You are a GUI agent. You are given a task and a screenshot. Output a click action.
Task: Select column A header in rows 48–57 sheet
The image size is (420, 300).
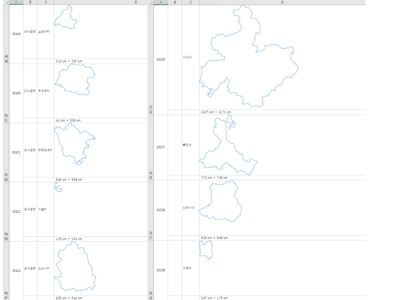16,2
